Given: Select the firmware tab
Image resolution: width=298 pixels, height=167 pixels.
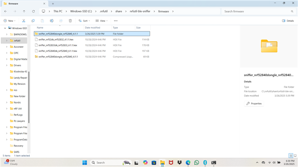Looking at the screenshot, I should pos(25,4).
